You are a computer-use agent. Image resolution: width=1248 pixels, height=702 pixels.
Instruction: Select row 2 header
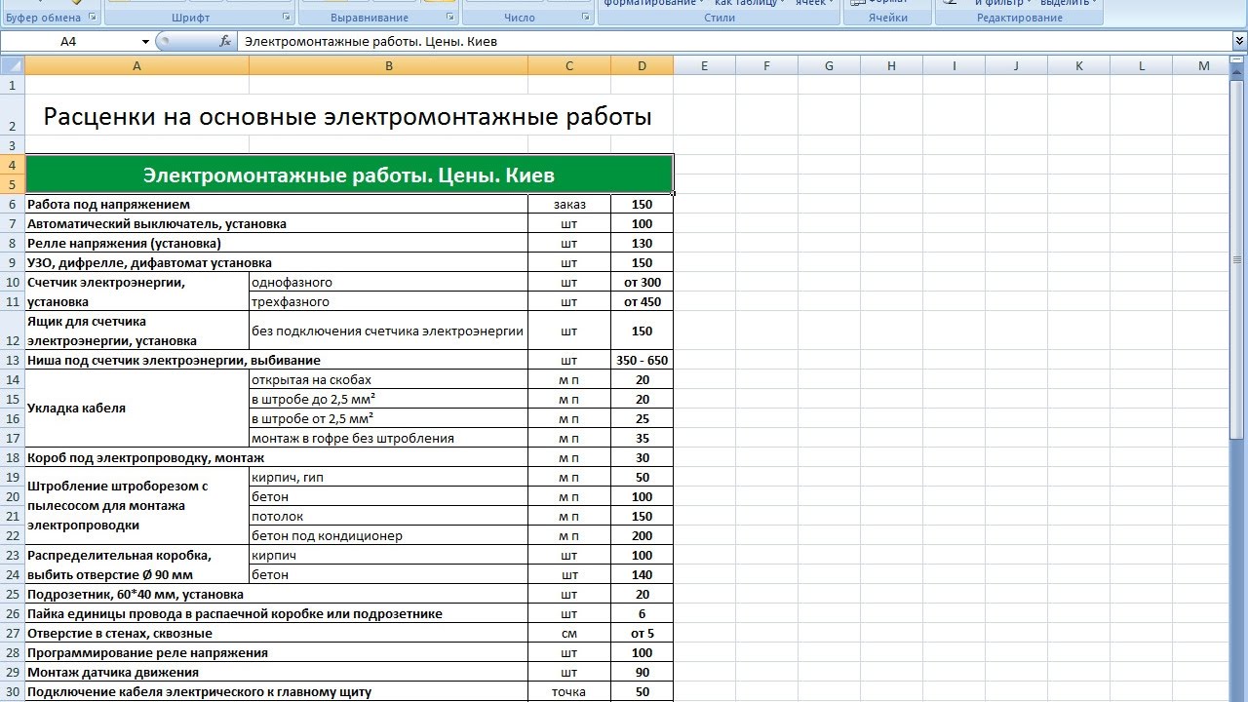click(x=13, y=115)
